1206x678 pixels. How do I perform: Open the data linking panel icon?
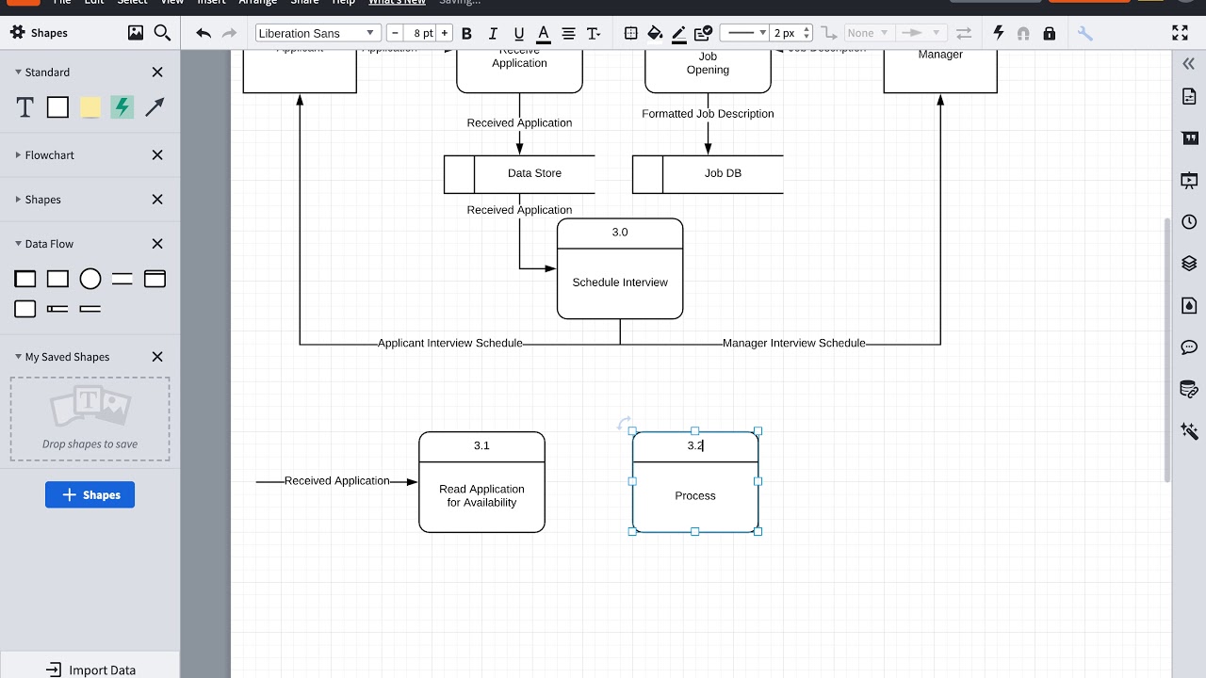[x=1189, y=389]
